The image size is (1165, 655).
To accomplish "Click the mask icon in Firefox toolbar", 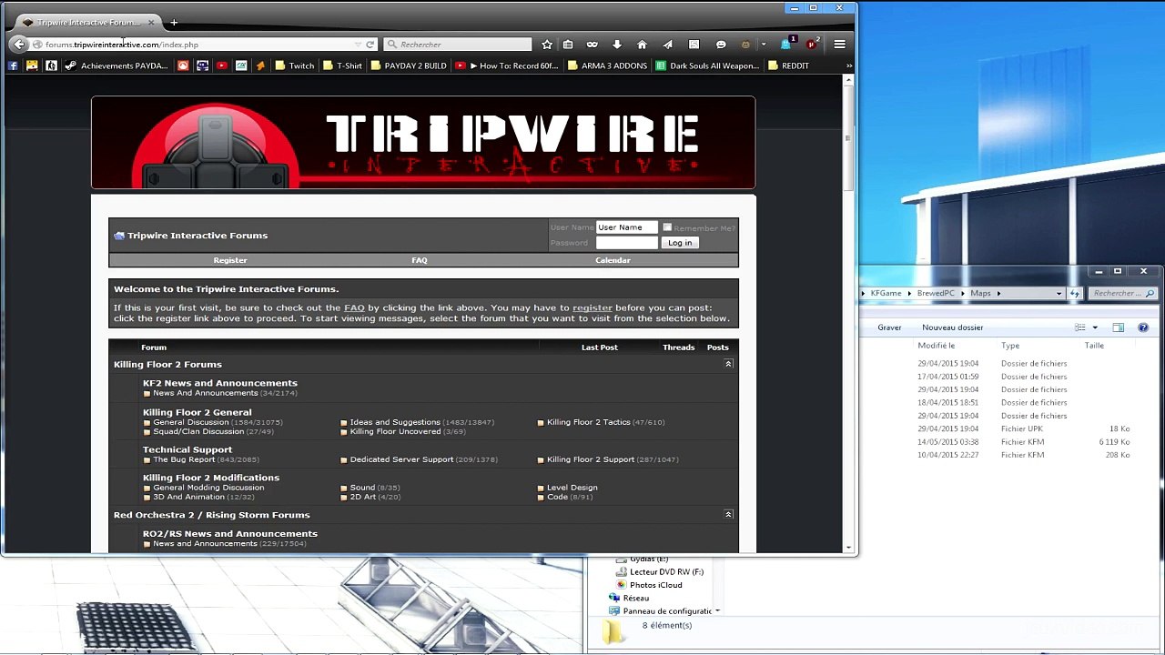I will tap(593, 44).
